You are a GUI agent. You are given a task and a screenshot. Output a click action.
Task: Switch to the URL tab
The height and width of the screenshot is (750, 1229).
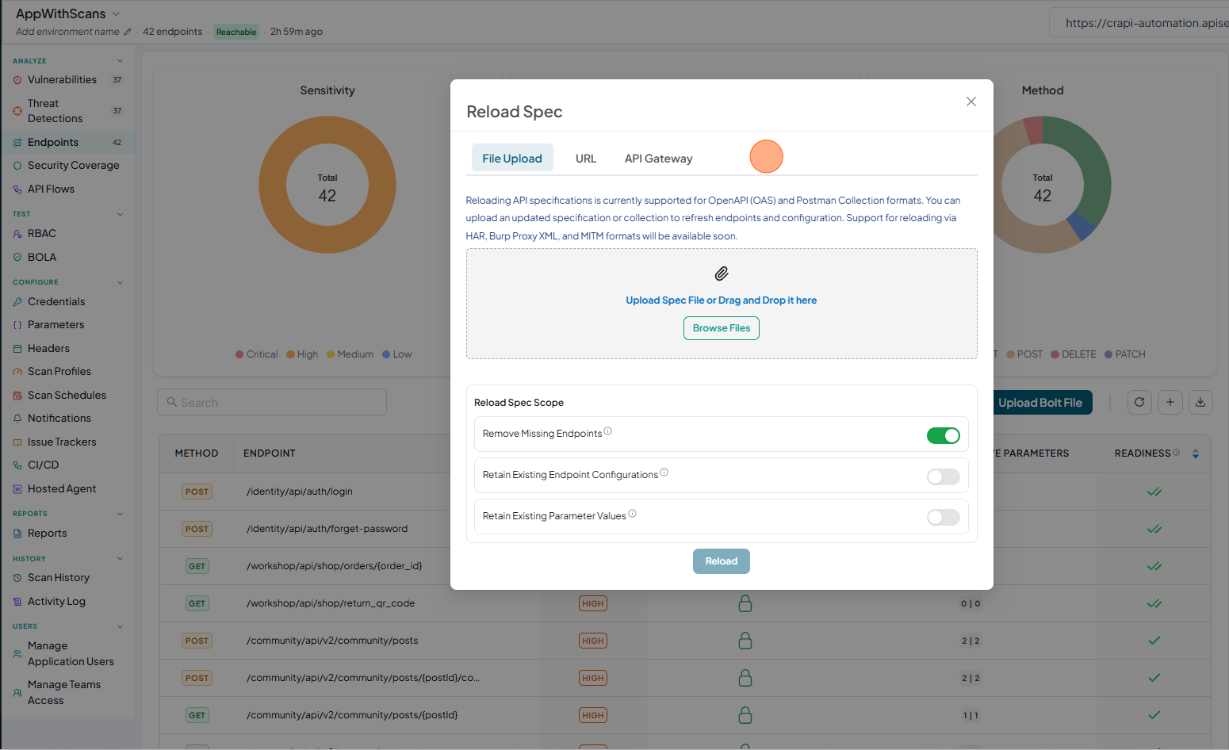pos(586,159)
